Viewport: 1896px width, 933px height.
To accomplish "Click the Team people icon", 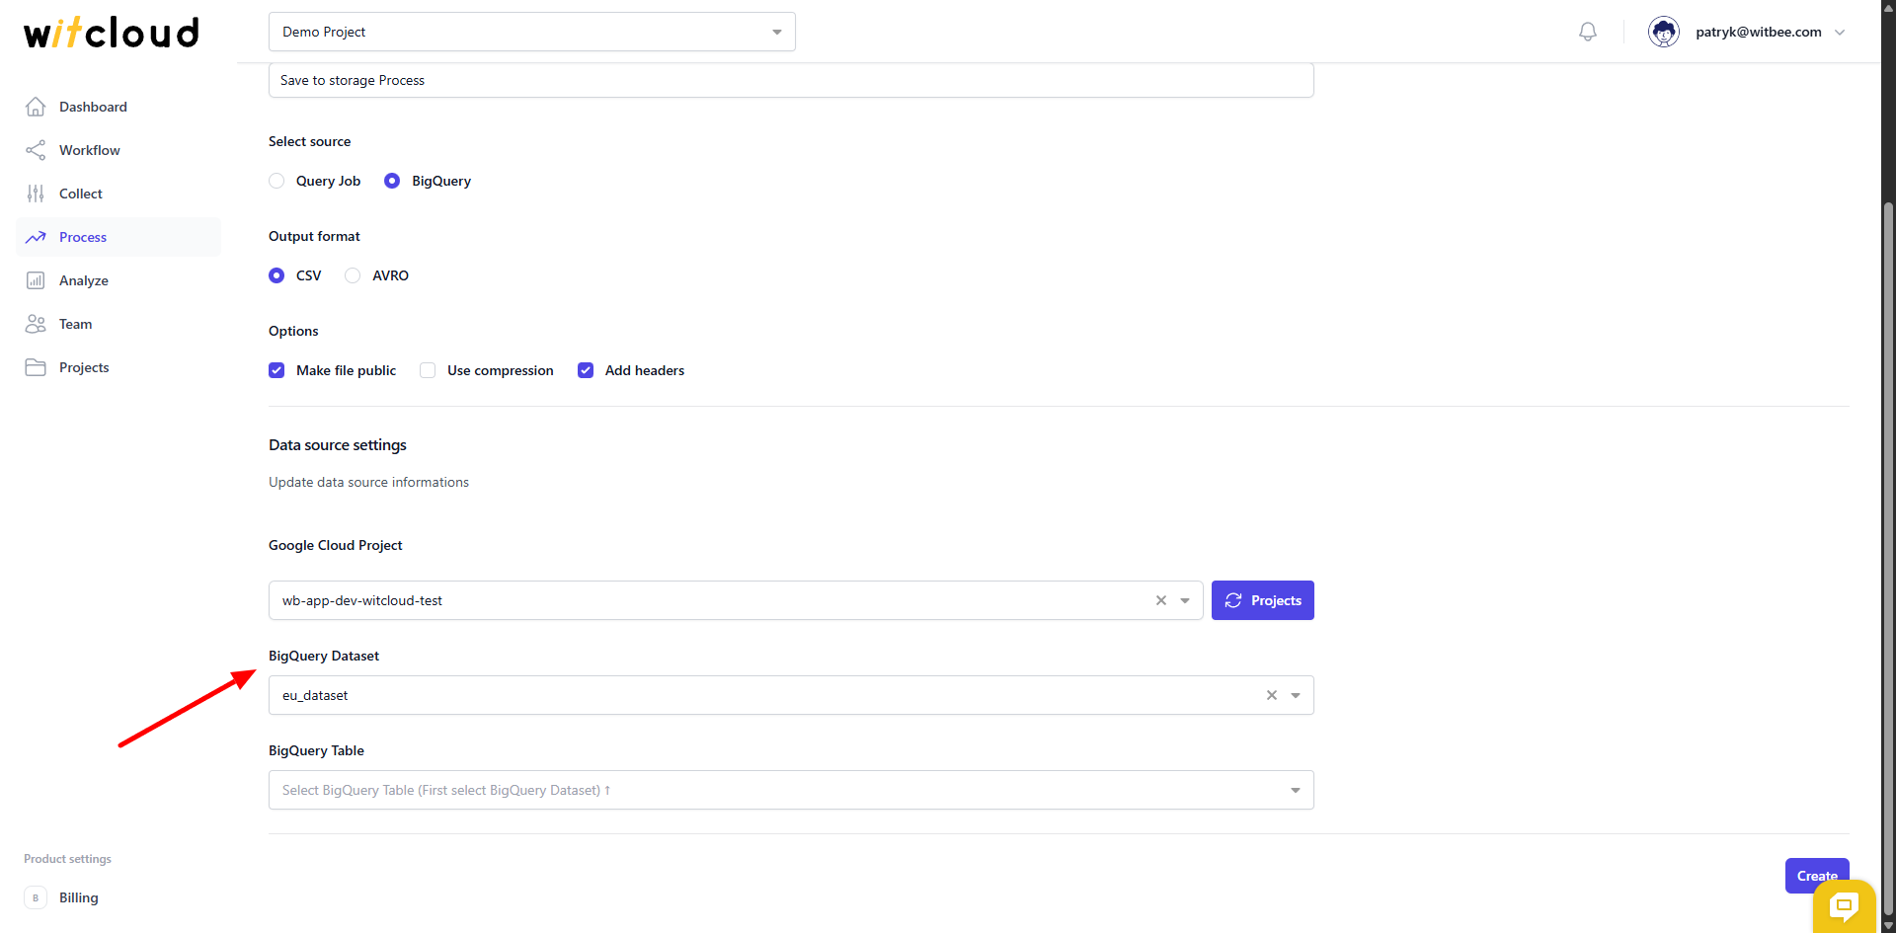I will [36, 324].
